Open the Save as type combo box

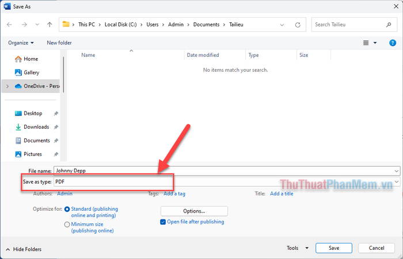click(227, 182)
